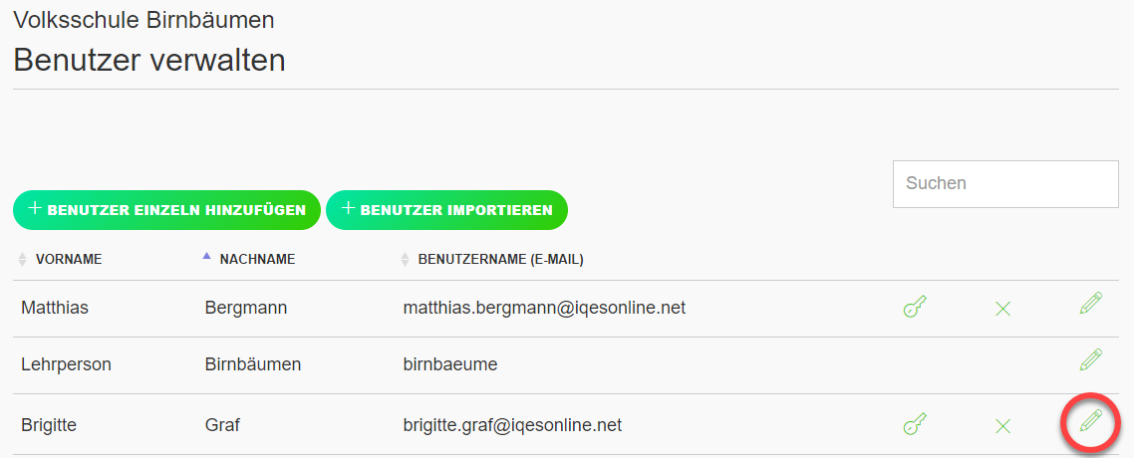Click email brigitte.graf@iqesonline.net
The height and width of the screenshot is (458, 1134).
(x=512, y=425)
